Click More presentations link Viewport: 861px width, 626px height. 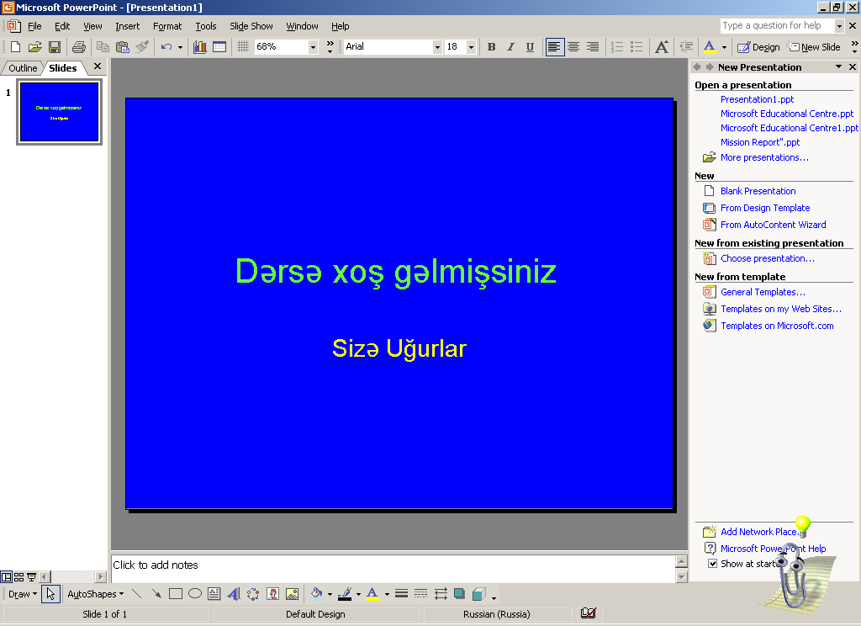764,157
